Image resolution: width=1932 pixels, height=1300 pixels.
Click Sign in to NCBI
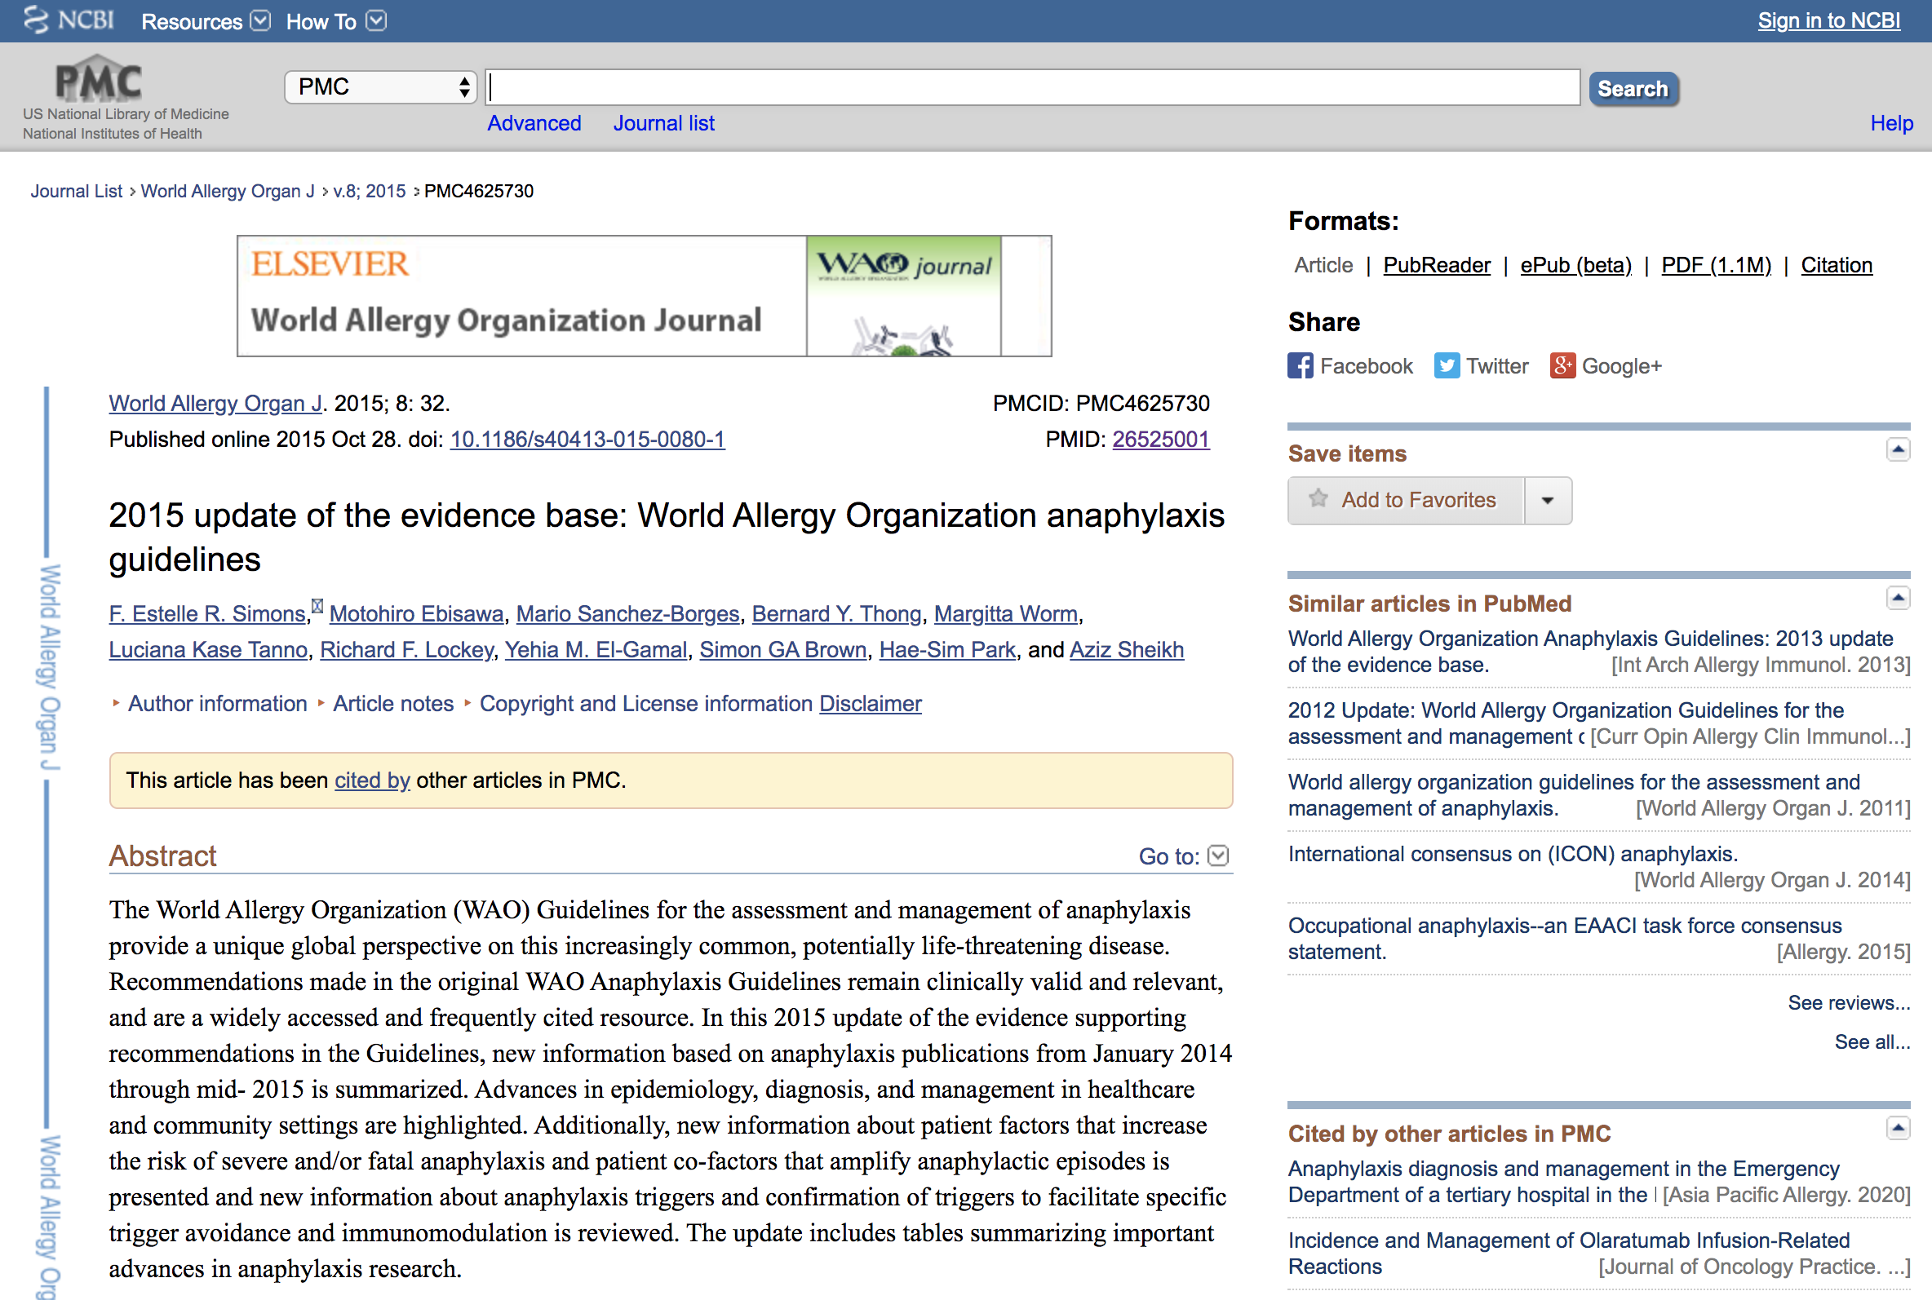(1828, 20)
